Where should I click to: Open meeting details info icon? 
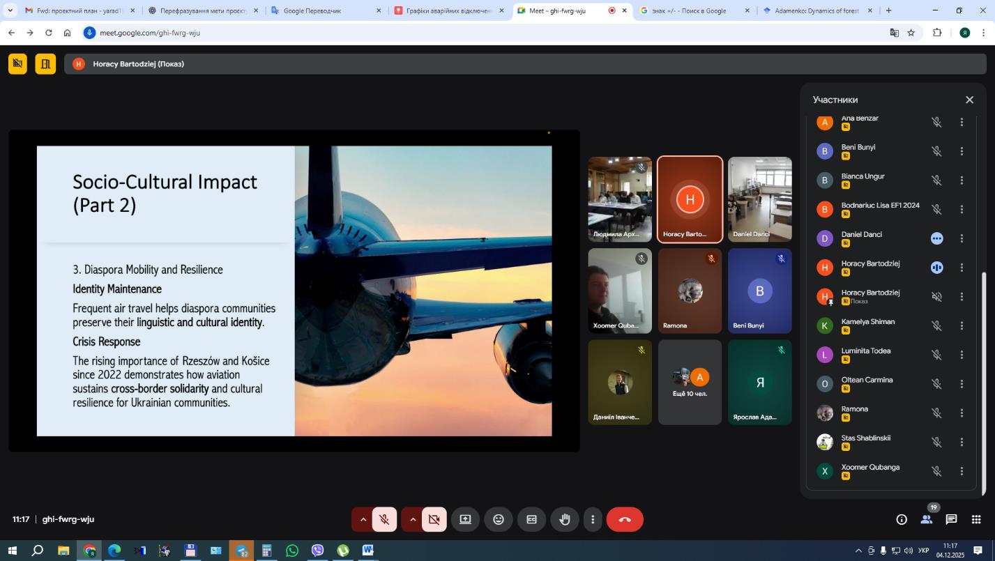coord(902,519)
